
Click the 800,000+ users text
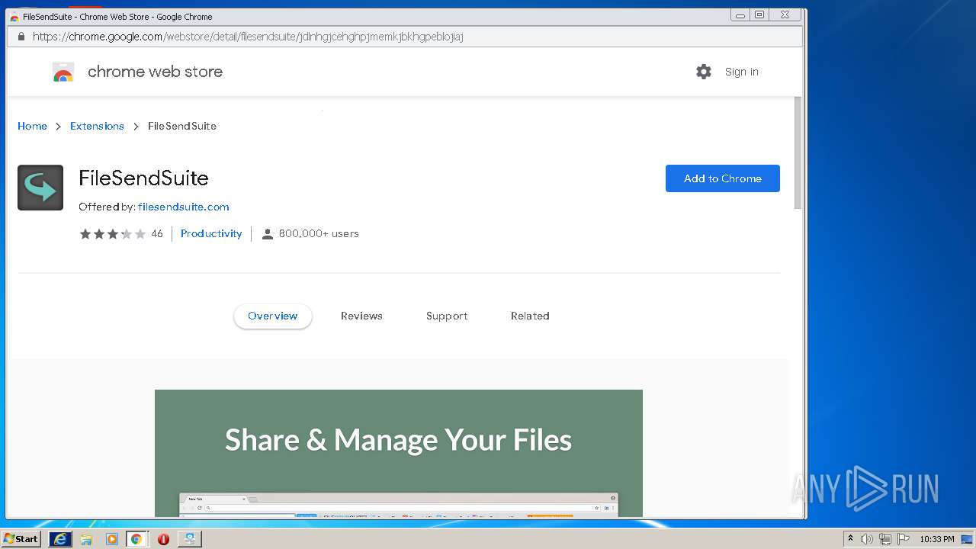pos(319,234)
